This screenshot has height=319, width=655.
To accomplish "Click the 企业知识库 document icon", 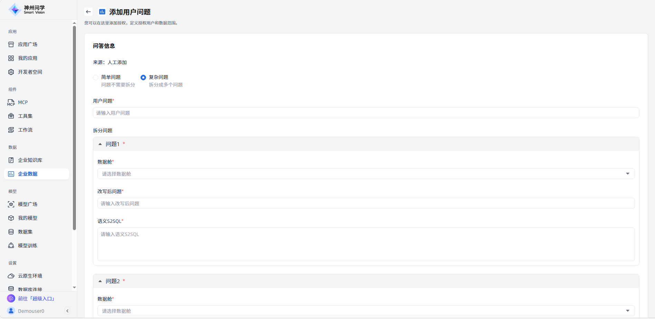I will 11,160.
